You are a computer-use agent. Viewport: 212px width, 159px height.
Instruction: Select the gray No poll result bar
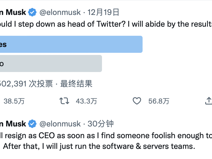point(51,63)
